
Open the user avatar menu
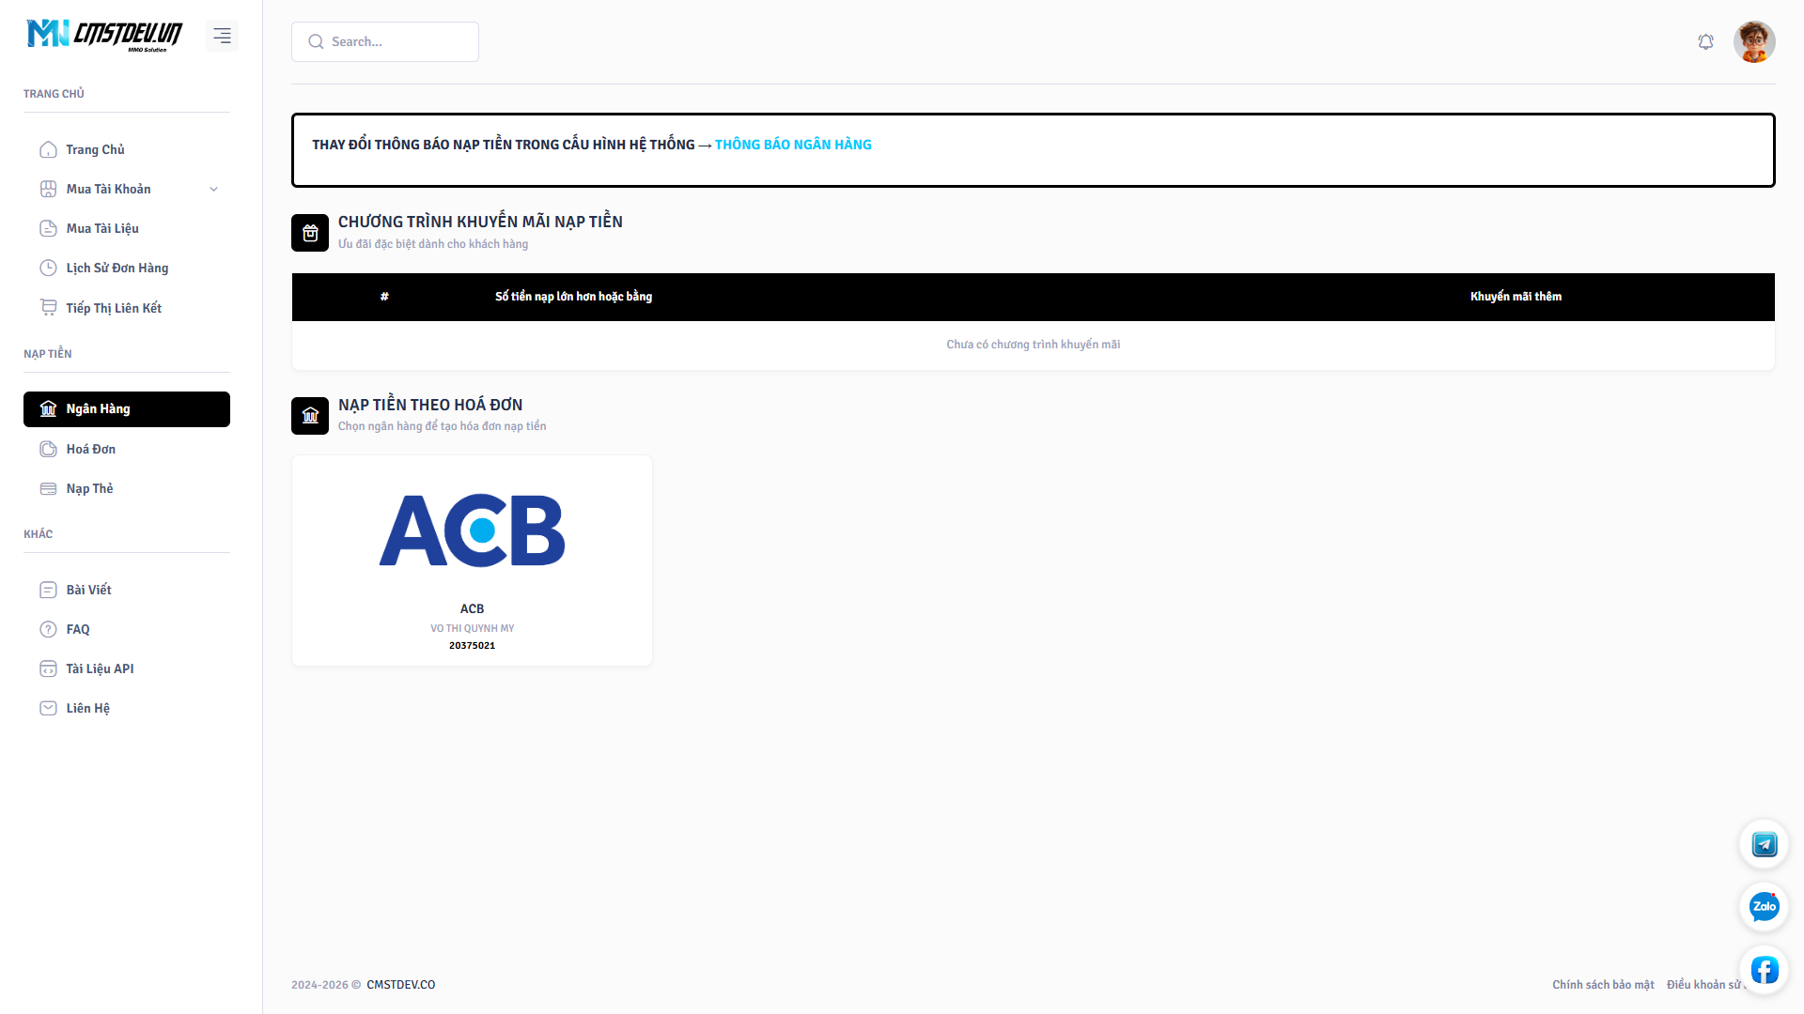1753,42
